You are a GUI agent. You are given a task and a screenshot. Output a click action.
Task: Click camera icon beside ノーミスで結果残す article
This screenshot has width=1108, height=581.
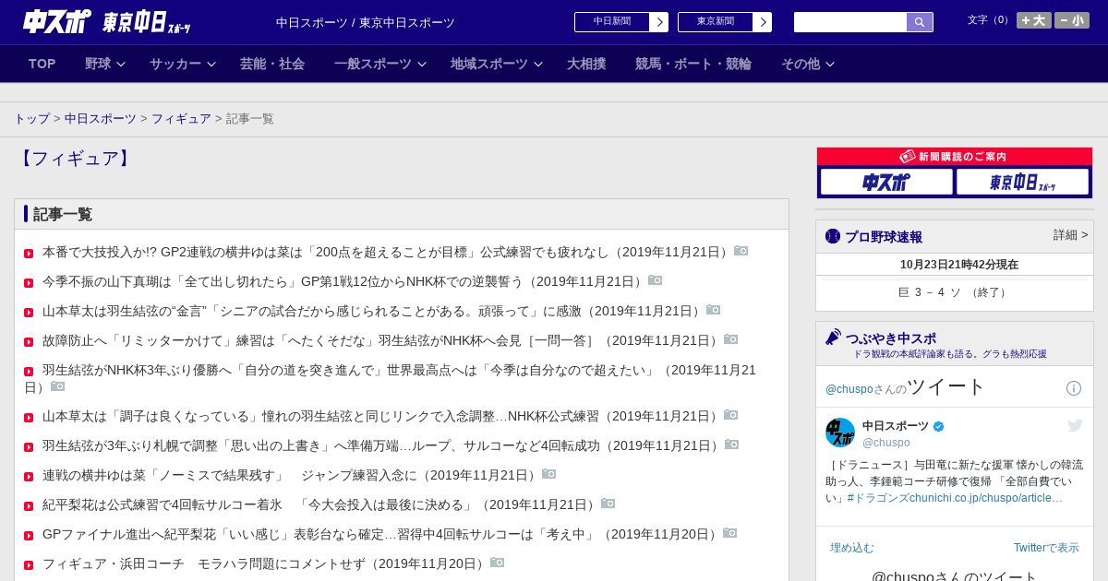[548, 474]
